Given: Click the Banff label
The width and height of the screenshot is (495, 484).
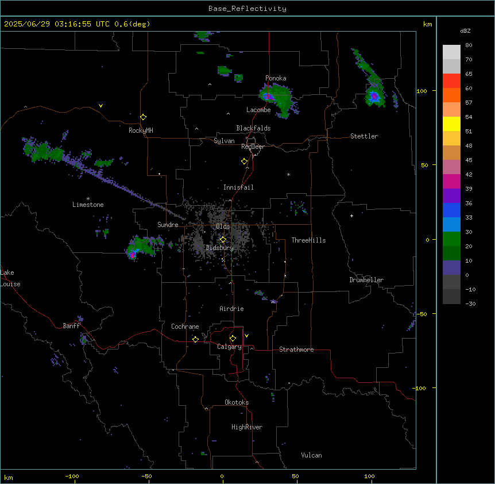Looking at the screenshot, I should point(71,326).
